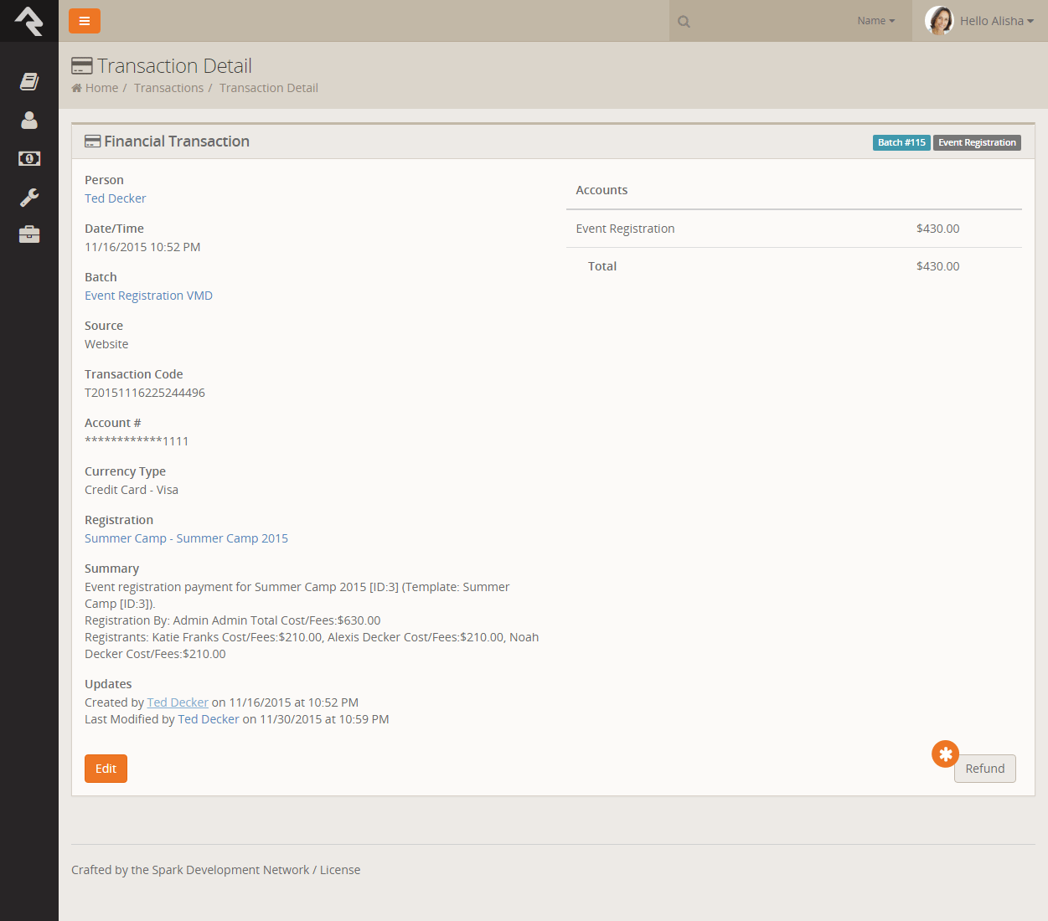Open the person icon in sidebar
This screenshot has height=921, width=1048.
coord(29,121)
